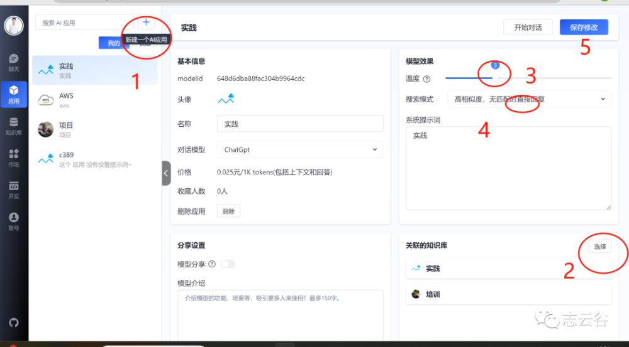Open the 聊天 chat section
Image resolution: width=629 pixels, height=347 pixels.
[14, 63]
